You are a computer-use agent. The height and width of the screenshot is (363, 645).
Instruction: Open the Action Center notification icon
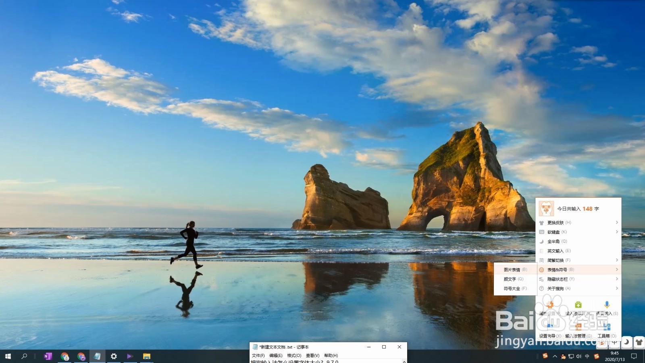pyautogui.click(x=634, y=356)
